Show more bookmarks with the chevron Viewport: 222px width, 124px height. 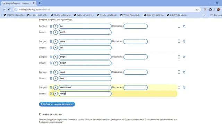tap(204, 15)
